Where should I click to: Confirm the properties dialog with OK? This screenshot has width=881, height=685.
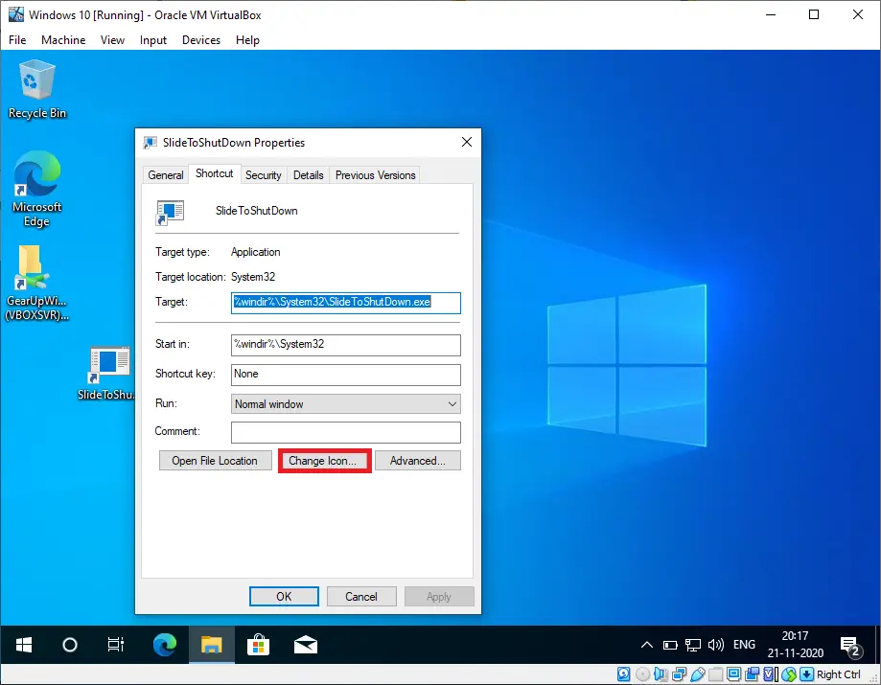point(284,596)
